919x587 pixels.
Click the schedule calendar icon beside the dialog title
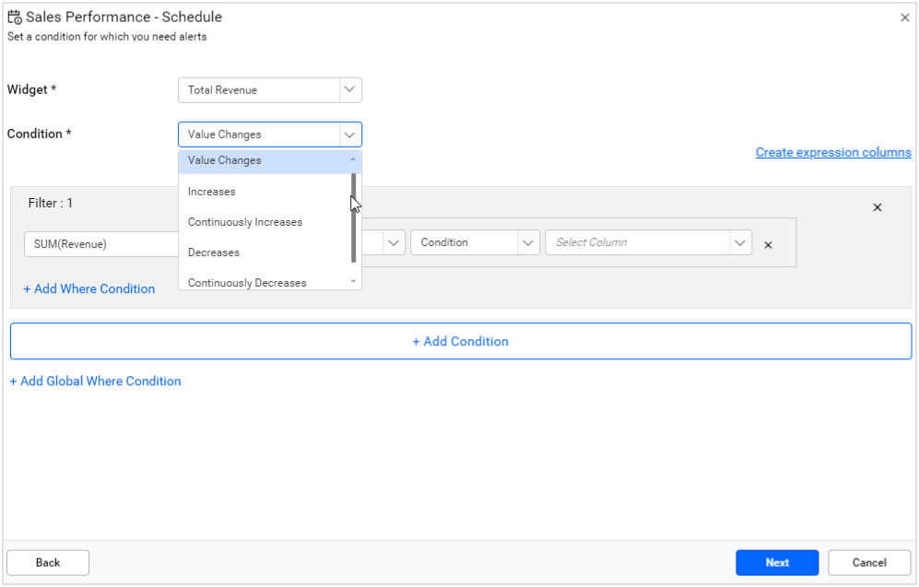pyautogui.click(x=14, y=17)
